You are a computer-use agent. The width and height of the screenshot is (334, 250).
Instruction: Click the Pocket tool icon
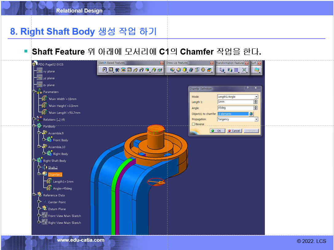[x=111, y=70]
